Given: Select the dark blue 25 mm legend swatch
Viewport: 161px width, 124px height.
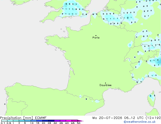Looking at the screenshot, I should point(51,121).
